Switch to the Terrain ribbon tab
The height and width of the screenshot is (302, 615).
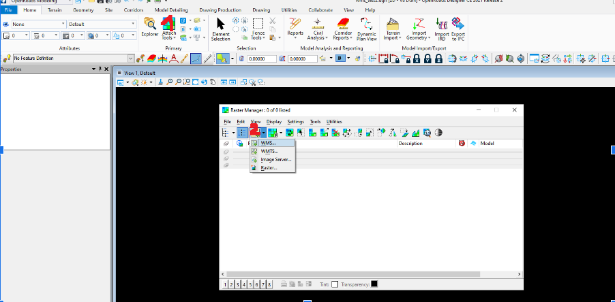tap(55, 10)
